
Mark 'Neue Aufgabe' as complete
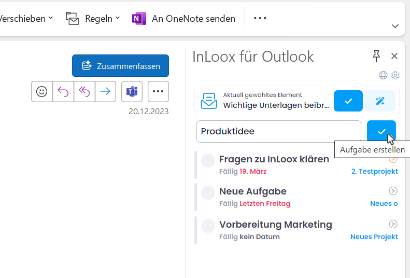point(208,193)
